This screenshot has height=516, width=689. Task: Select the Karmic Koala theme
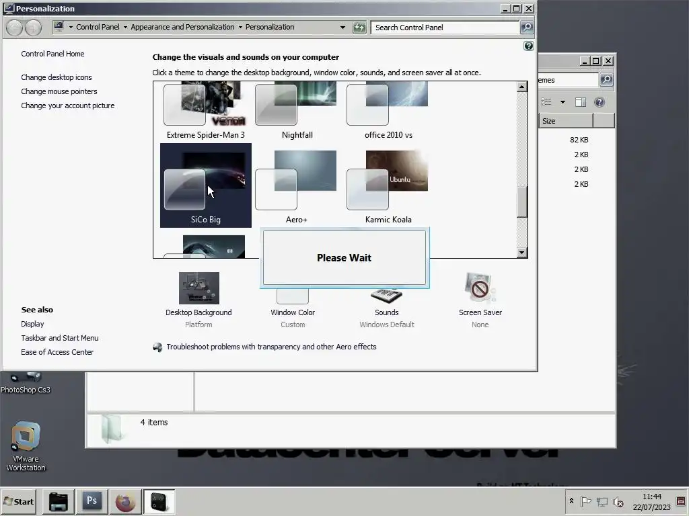tap(388, 185)
